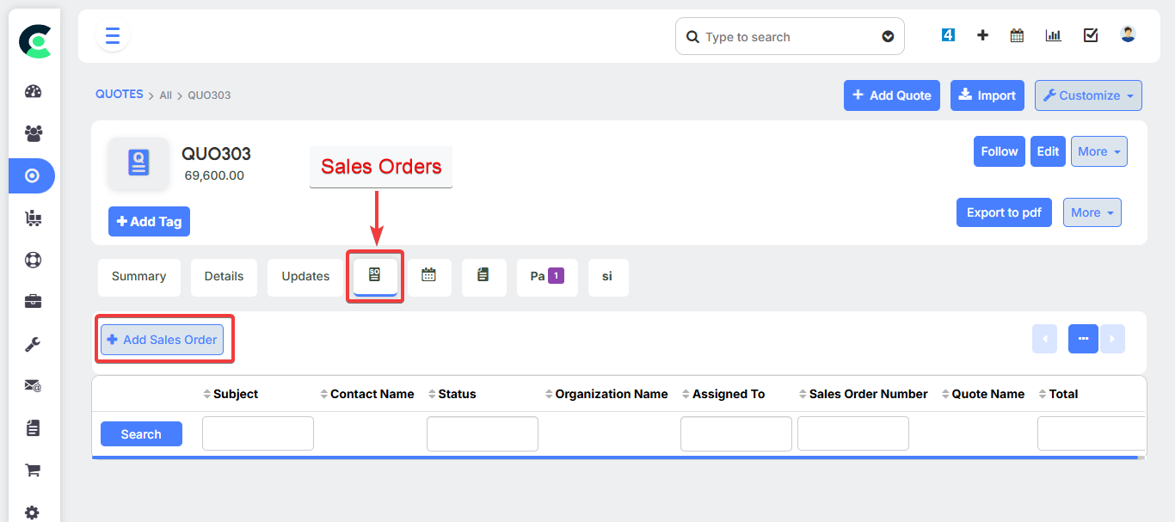Expand the More dropdown next to Edit

tap(1098, 151)
